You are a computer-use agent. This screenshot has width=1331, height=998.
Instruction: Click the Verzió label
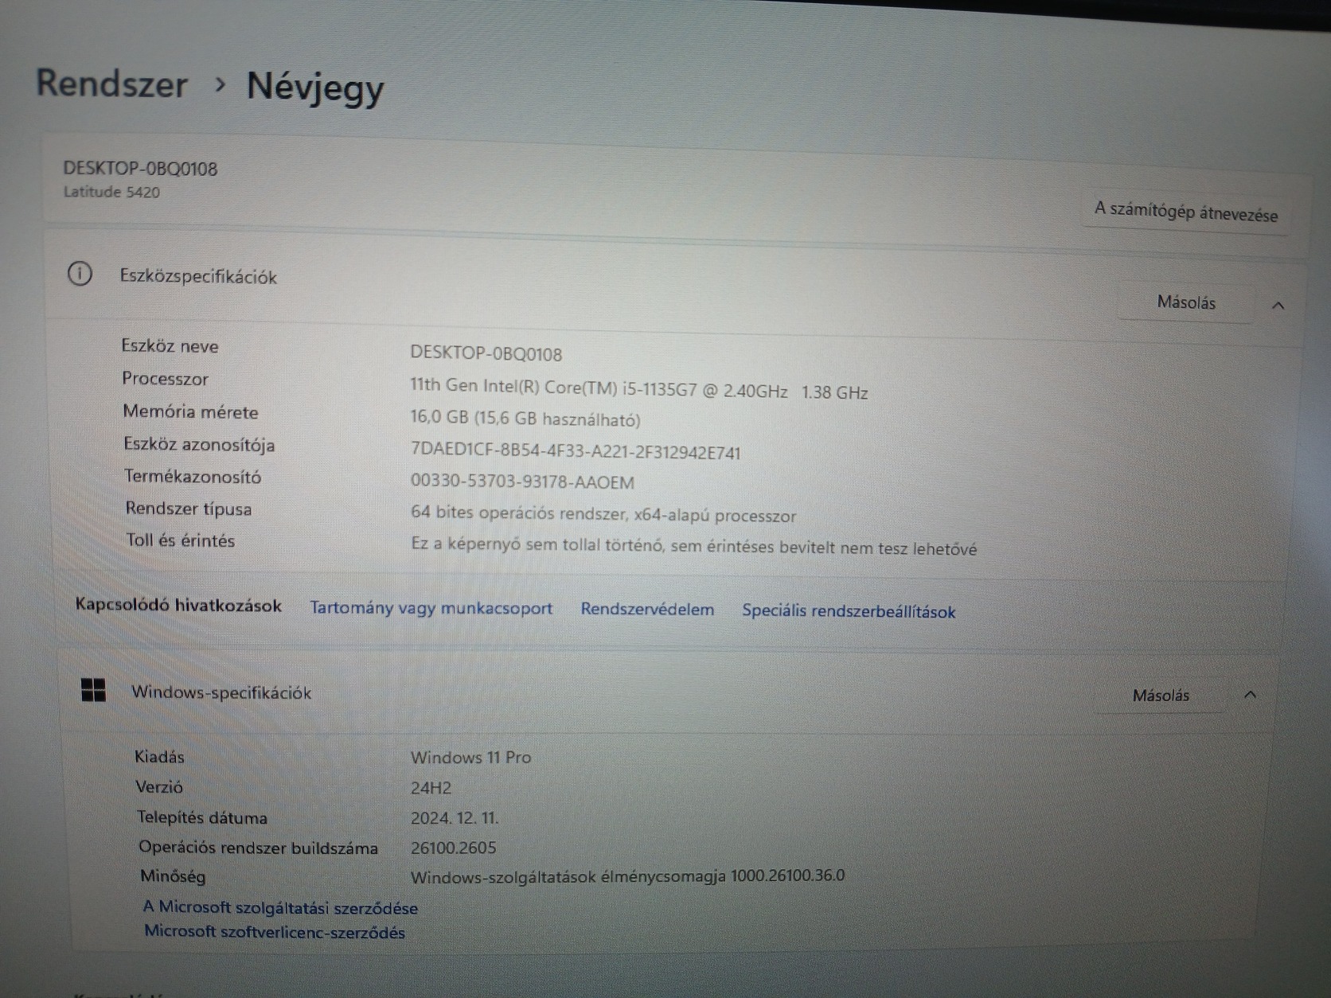point(159,786)
